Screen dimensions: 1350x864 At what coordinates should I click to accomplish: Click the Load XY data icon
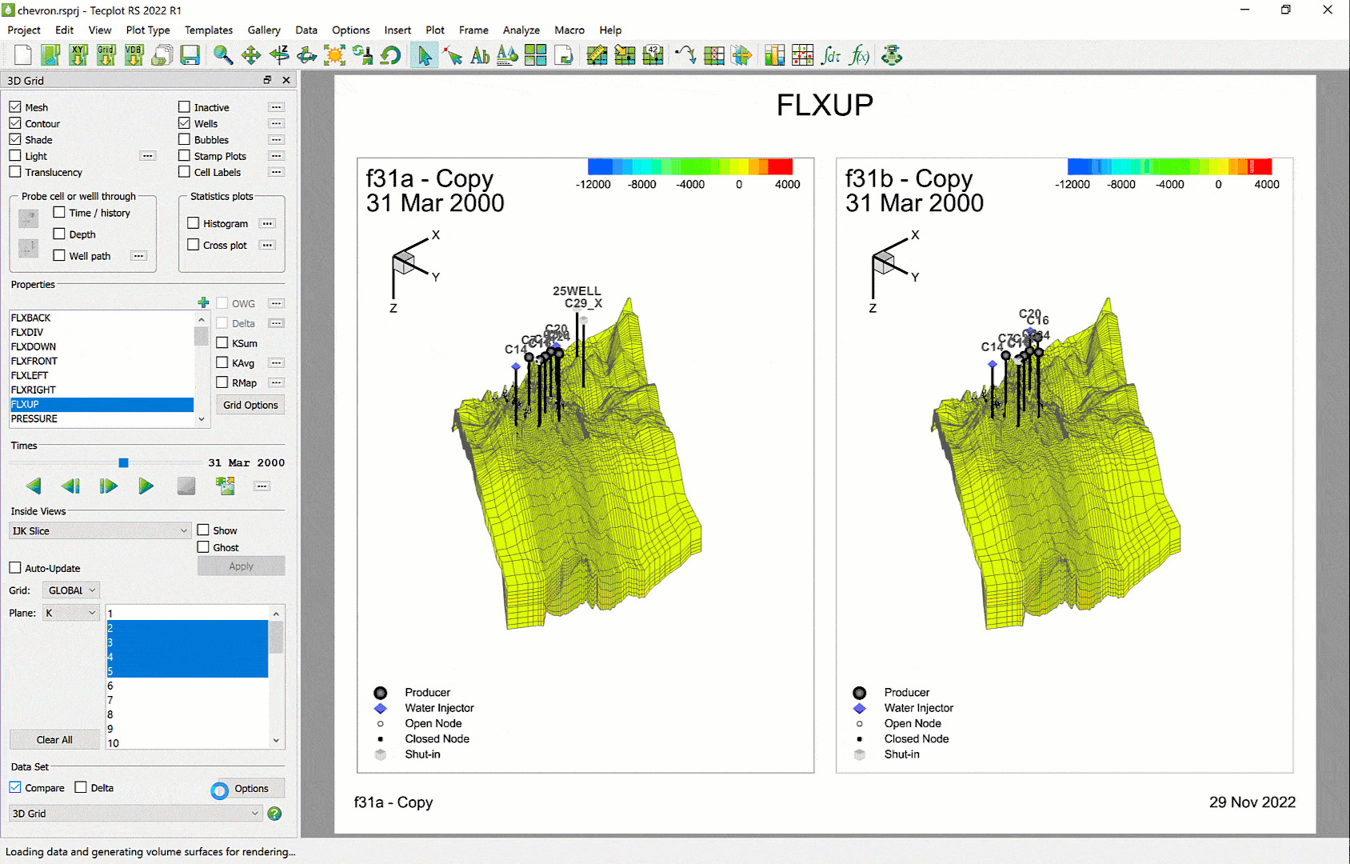click(x=78, y=55)
